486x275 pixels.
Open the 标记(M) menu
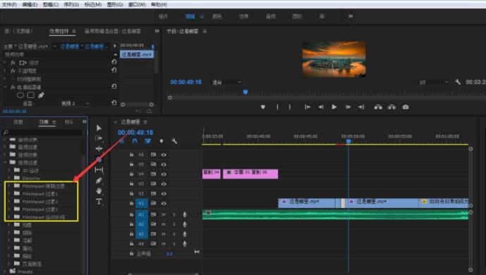[93, 4]
